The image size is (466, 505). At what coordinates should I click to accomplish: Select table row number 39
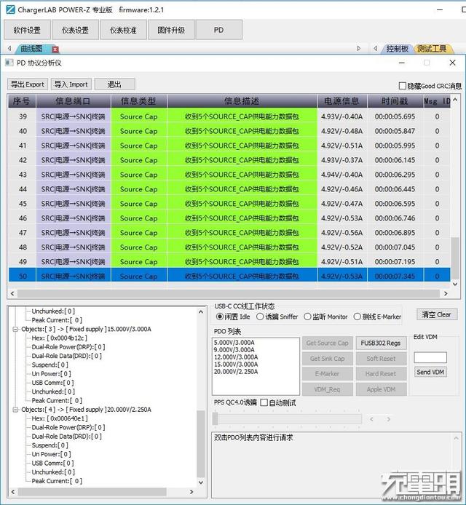coord(229,116)
